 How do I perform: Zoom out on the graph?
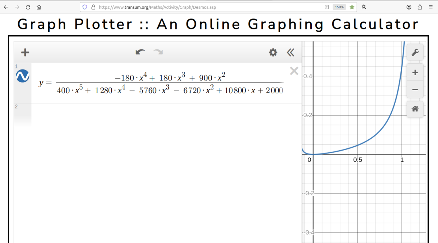coord(415,89)
